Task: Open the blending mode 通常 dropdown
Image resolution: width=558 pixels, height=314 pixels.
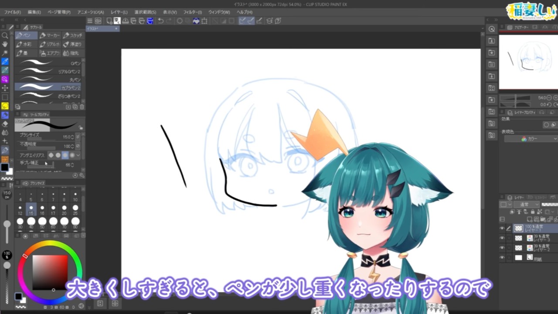Action: [527, 205]
